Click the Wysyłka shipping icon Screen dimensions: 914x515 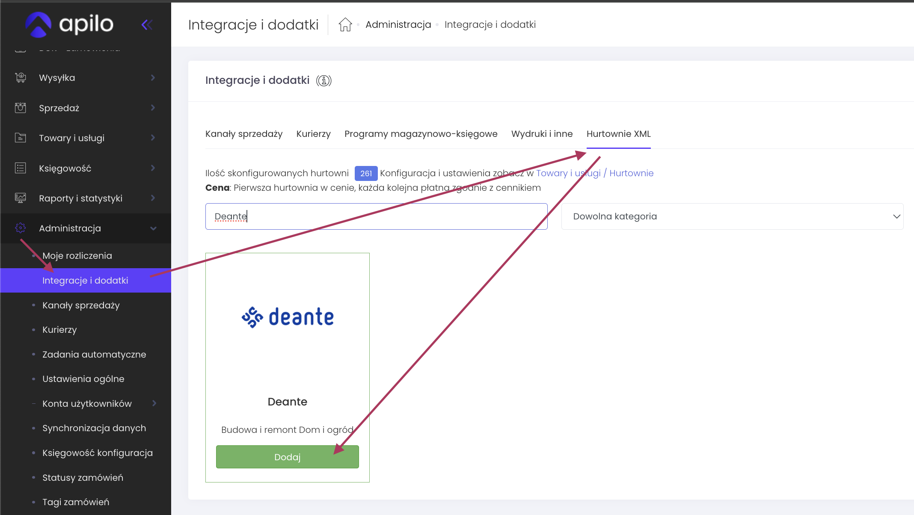[x=21, y=78]
